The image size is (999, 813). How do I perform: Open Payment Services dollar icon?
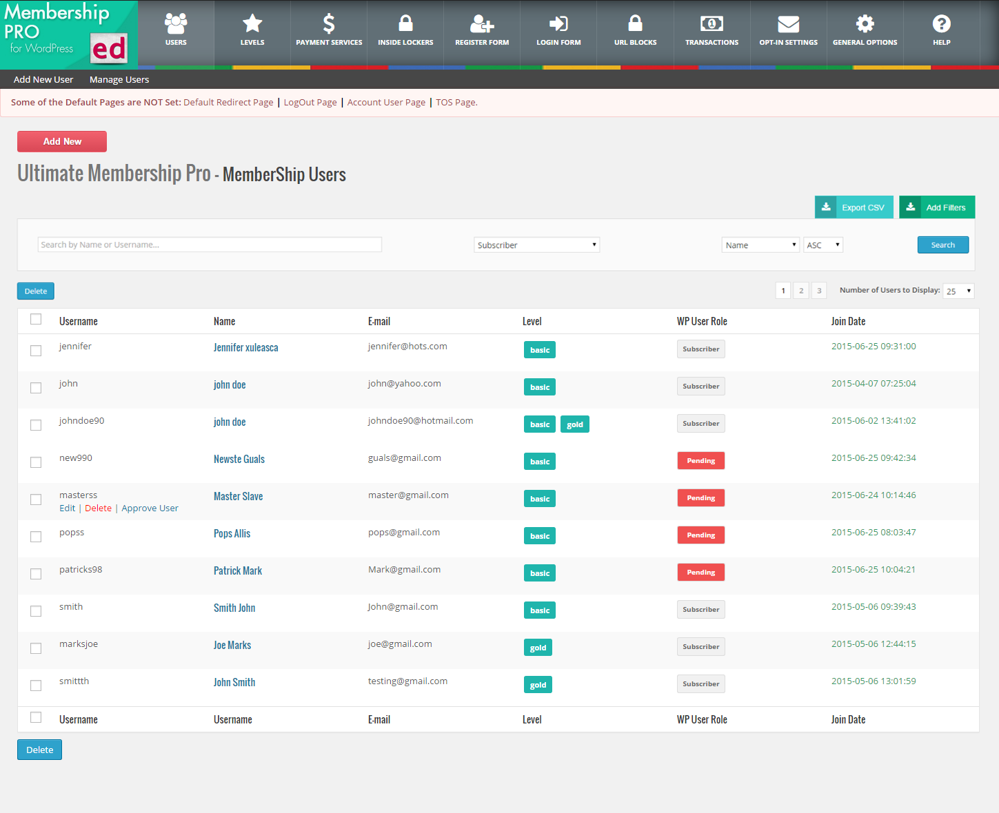click(x=329, y=24)
